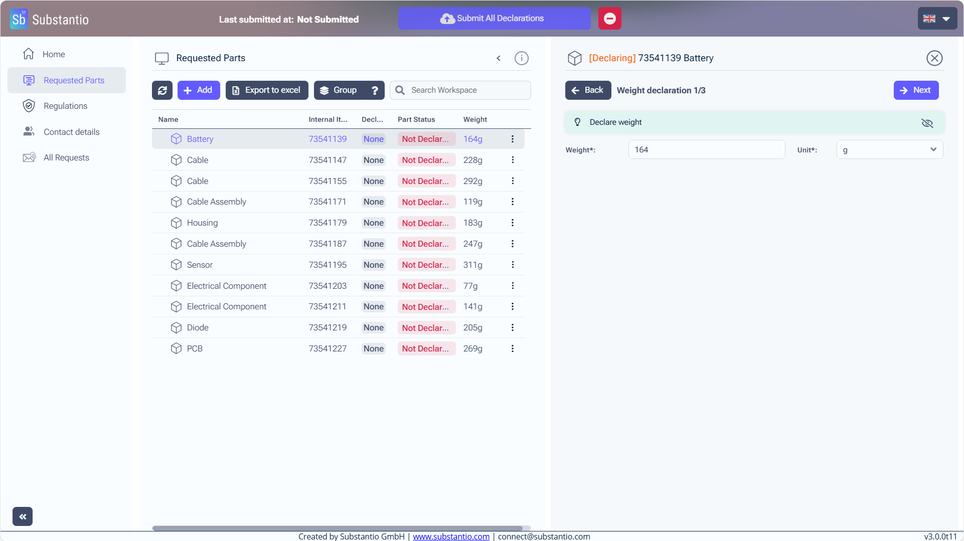Viewport: 964px width, 541px height.
Task: Click Submit All Declarations button
Action: click(494, 19)
